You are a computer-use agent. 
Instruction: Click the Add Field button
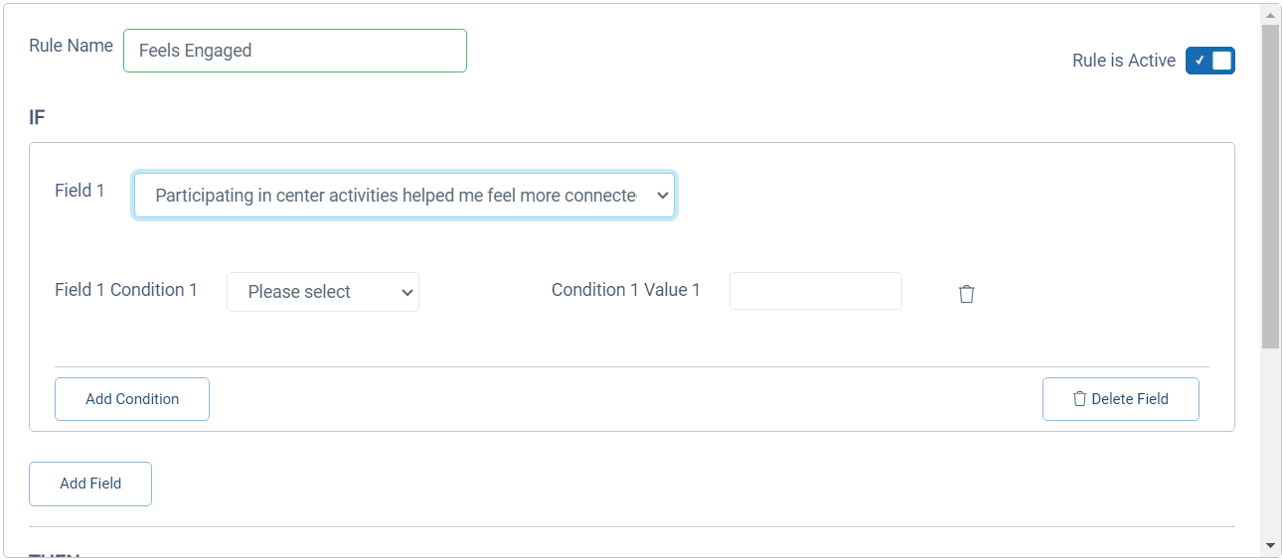pyautogui.click(x=90, y=484)
